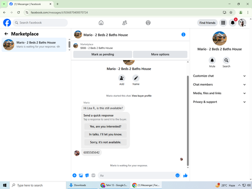Open a new browser tab
This screenshot has height=189, width=252.
pyautogui.click(x=57, y=4)
